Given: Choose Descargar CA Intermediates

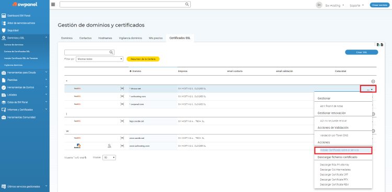Looking at the screenshot, I should tap(335, 170).
